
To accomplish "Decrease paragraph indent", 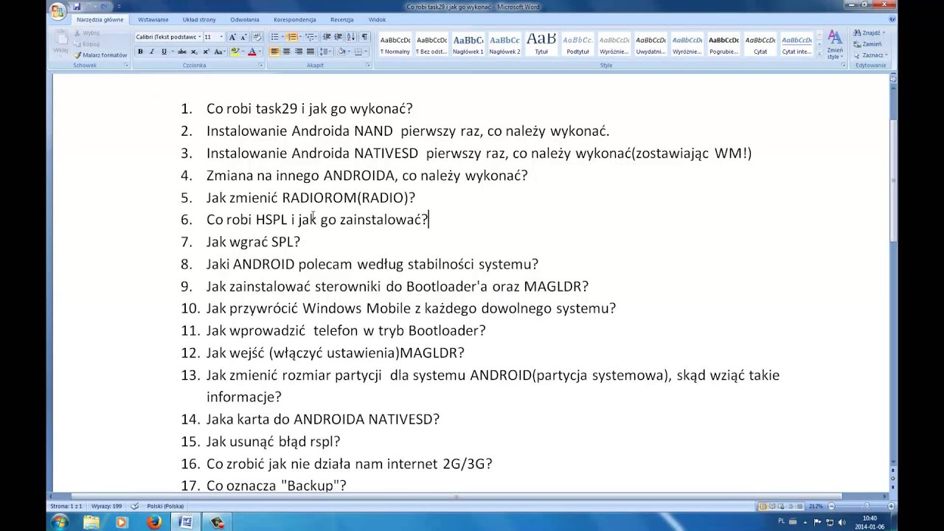I will [328, 37].
